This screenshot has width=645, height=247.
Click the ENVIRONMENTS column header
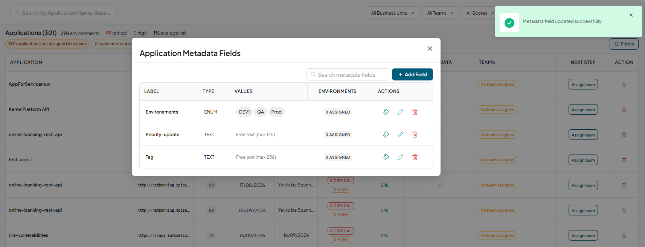[x=337, y=91]
